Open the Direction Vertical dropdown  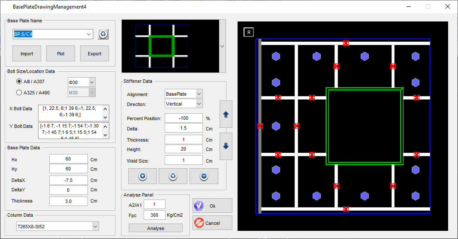[198, 104]
